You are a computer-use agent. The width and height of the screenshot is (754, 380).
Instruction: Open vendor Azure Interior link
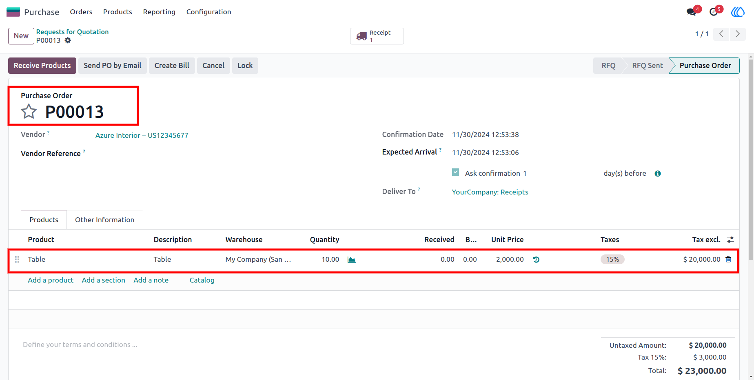(142, 135)
